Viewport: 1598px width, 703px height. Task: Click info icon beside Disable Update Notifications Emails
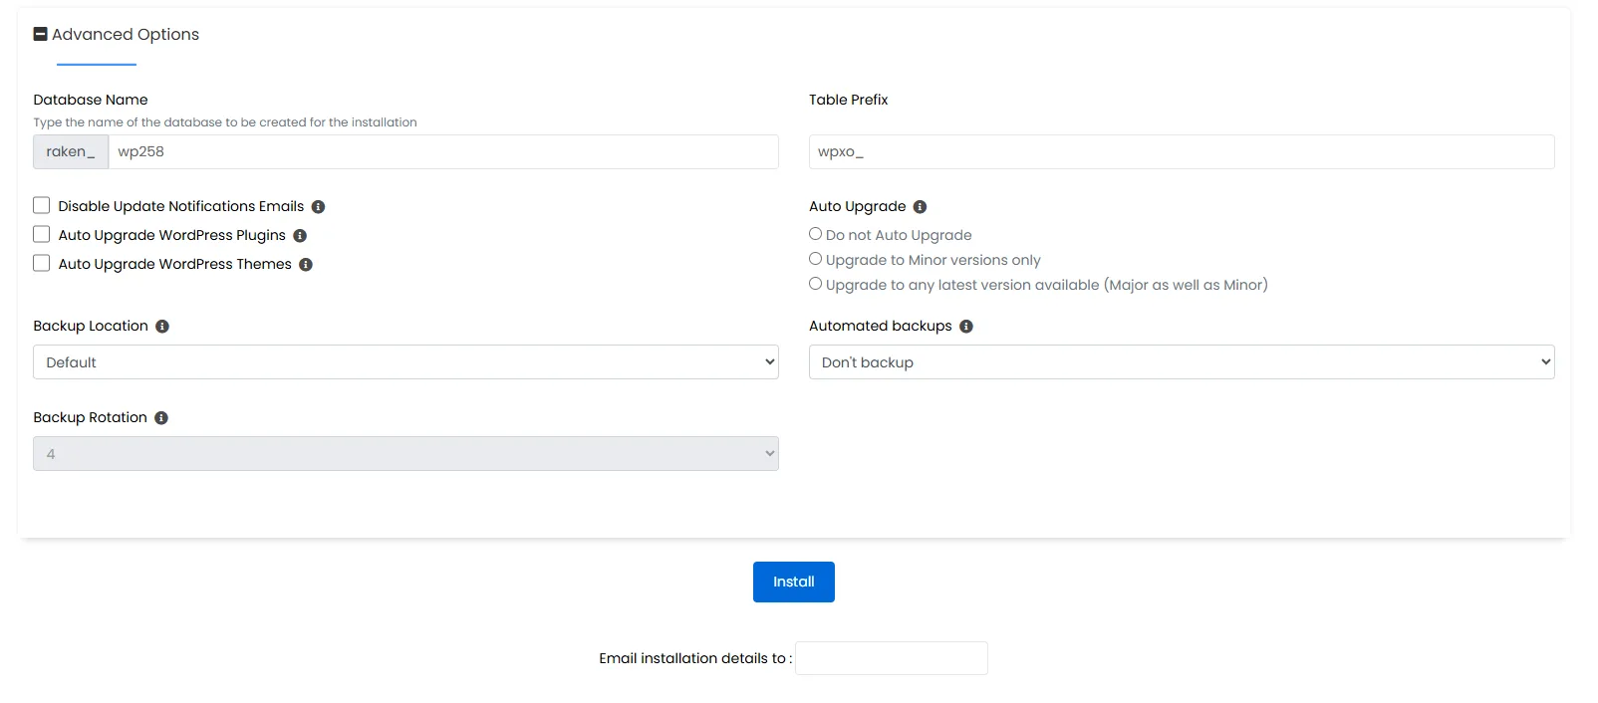[318, 207]
